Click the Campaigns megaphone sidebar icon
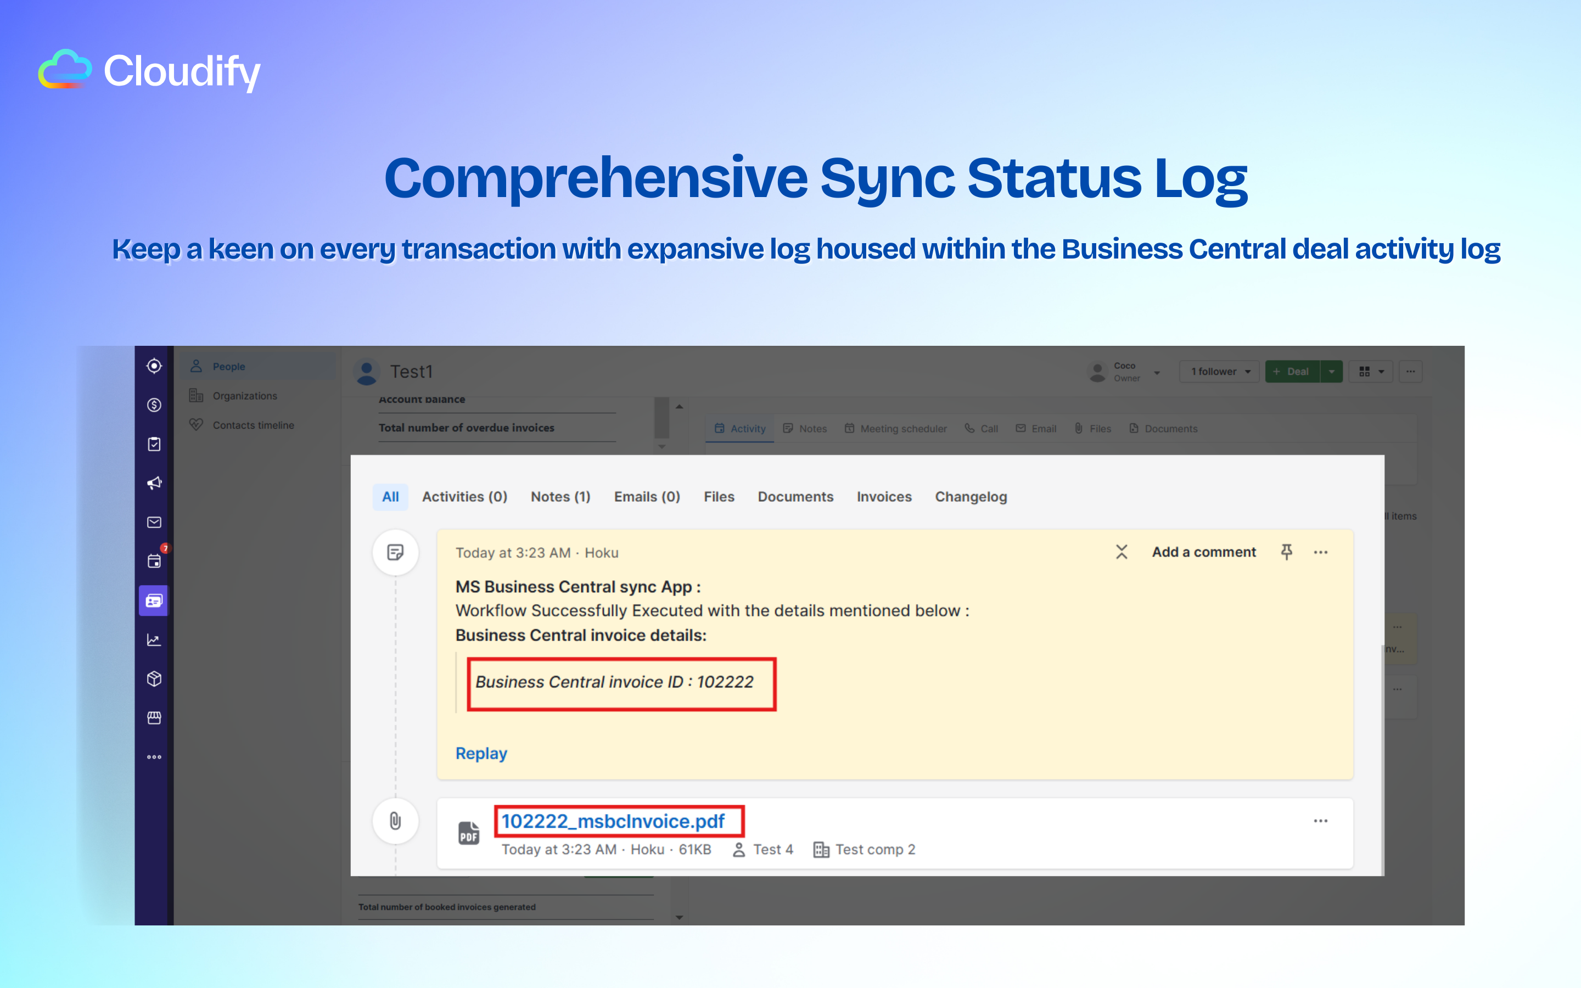Screen dimensions: 1581x988 pyautogui.click(x=154, y=483)
